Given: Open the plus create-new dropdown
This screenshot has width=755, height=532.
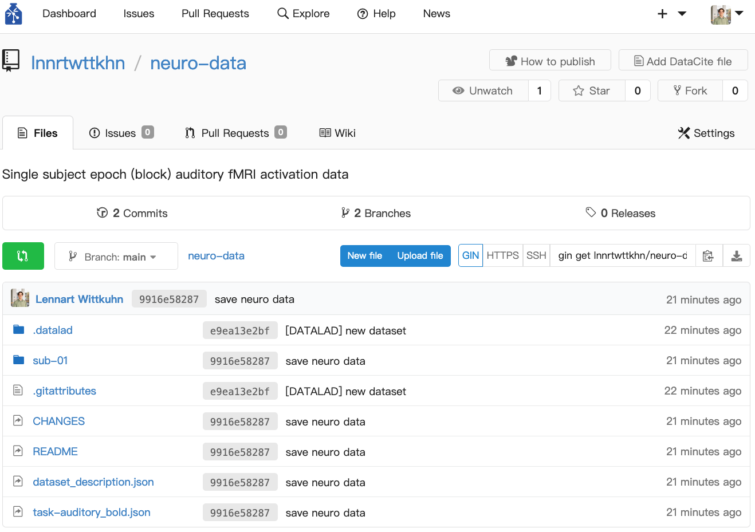Looking at the screenshot, I should [671, 14].
